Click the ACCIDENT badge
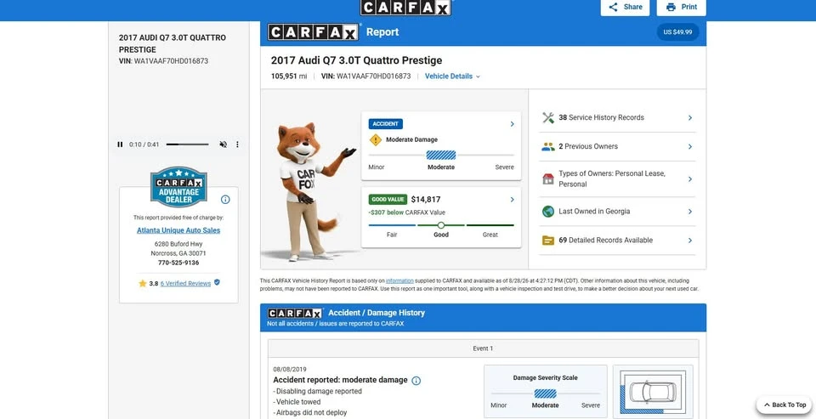This screenshot has width=816, height=419. pos(386,124)
